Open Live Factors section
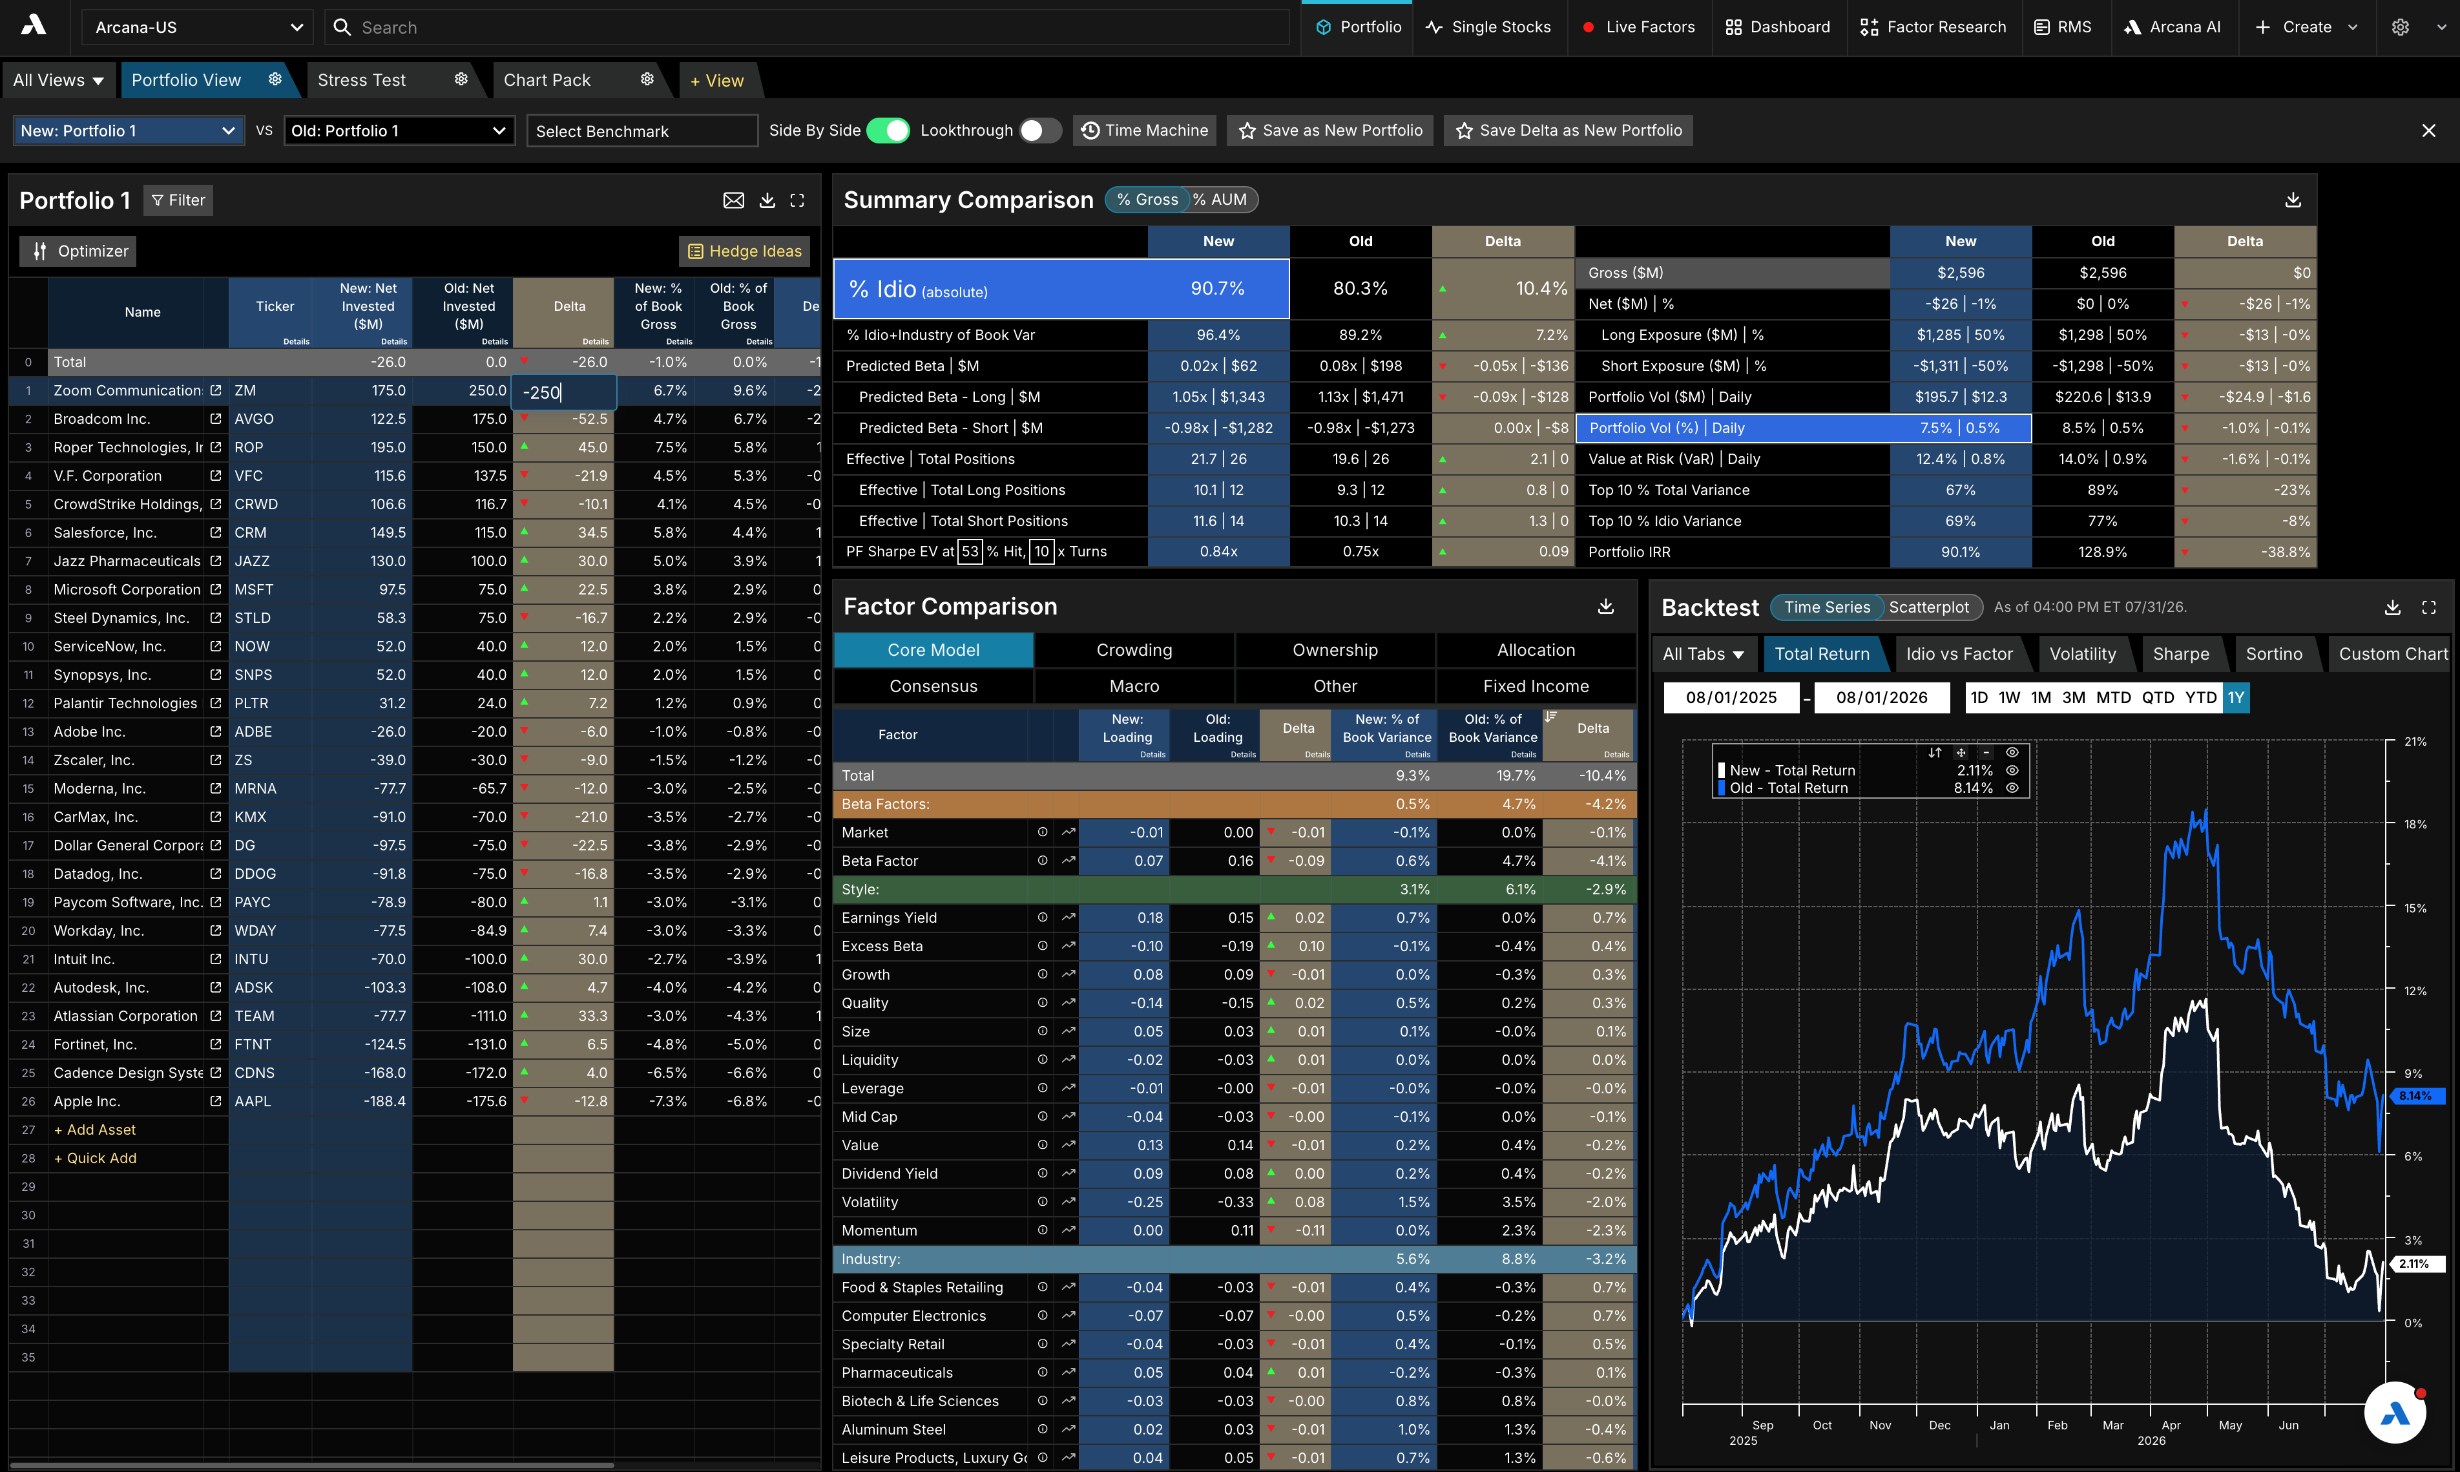This screenshot has height=1472, width=2460. point(1638,26)
